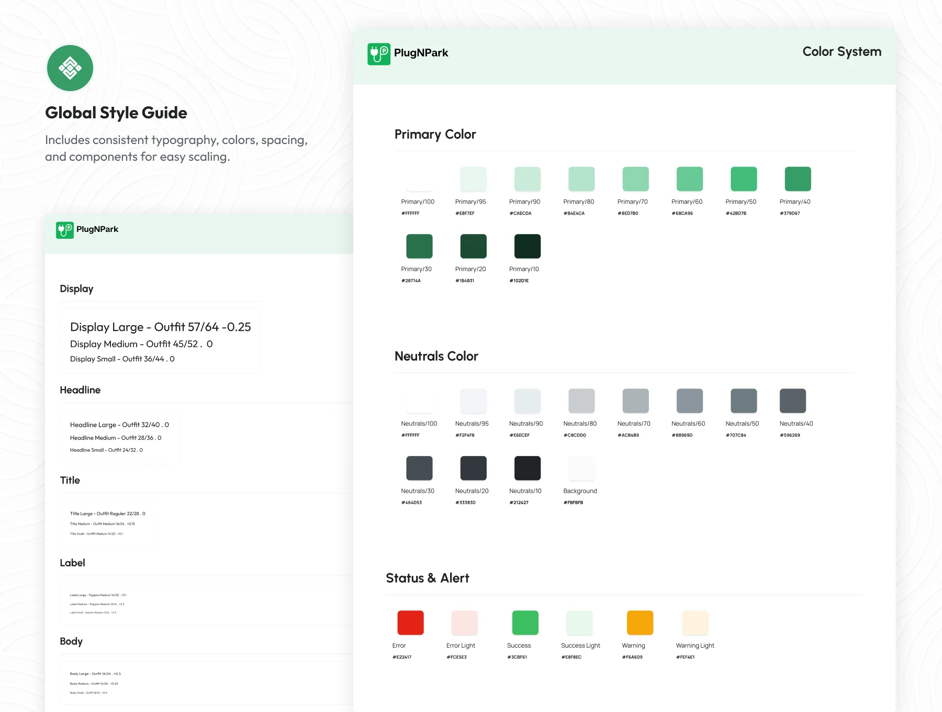Click the "Display" typography heading
942x712 pixels.
(76, 289)
